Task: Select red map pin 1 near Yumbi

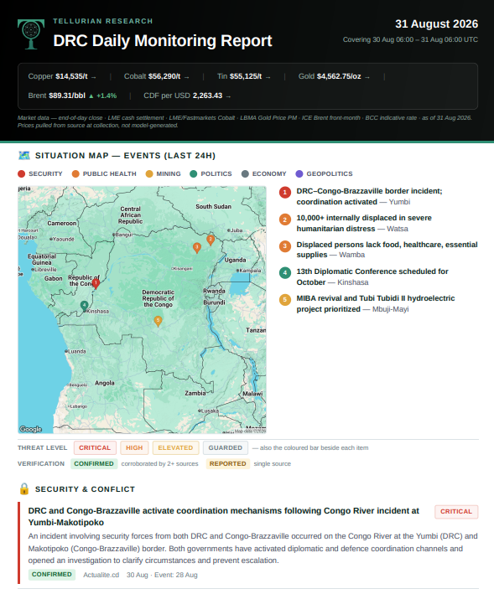Action: pos(96,284)
